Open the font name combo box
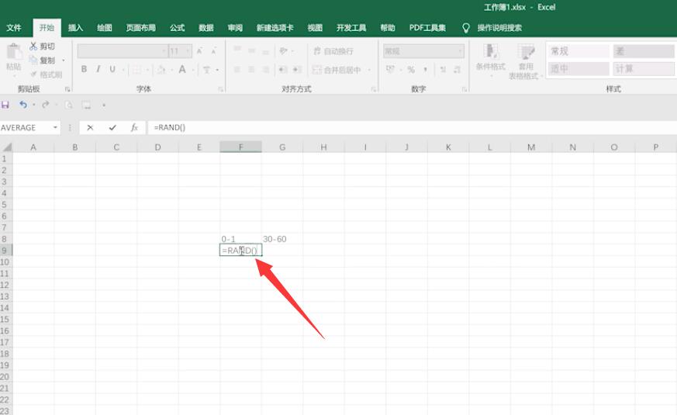 click(123, 51)
